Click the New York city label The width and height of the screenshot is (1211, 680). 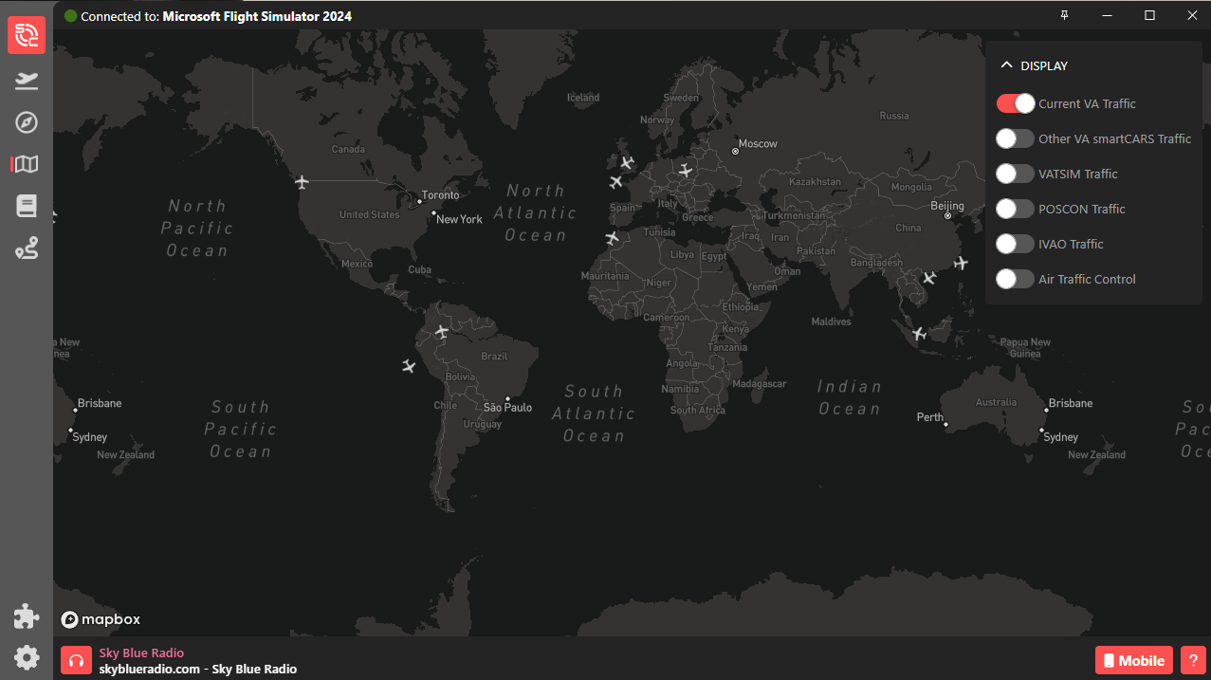point(459,219)
